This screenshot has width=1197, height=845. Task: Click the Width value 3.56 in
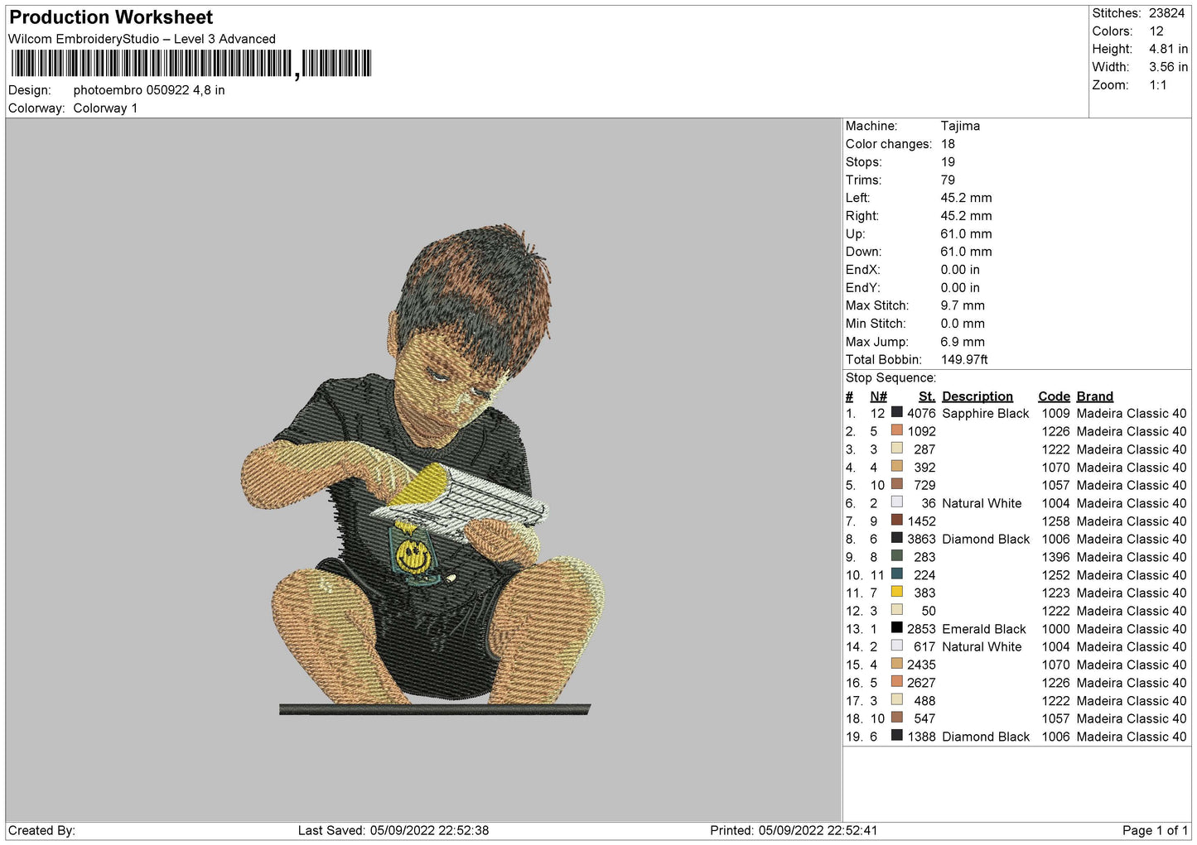[1168, 67]
